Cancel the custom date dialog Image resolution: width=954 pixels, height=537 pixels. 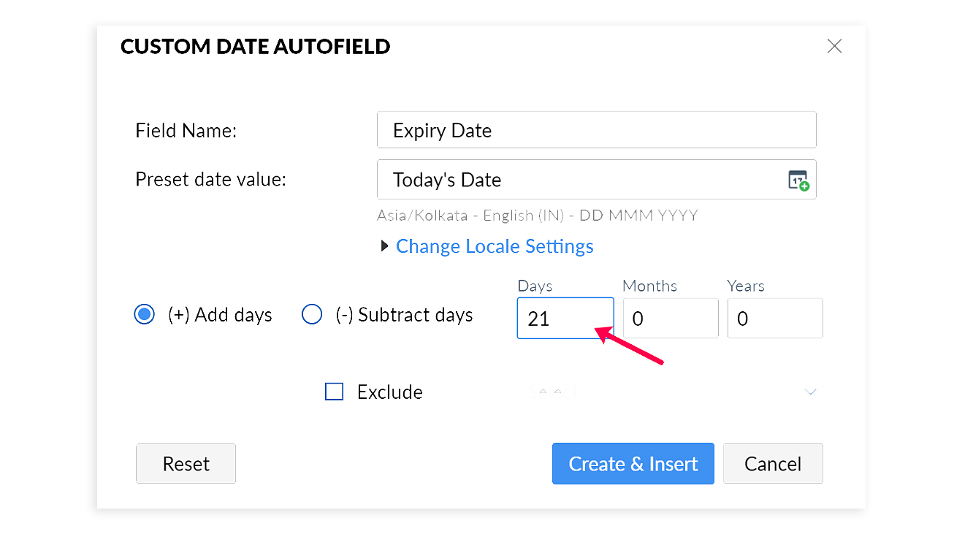point(773,464)
